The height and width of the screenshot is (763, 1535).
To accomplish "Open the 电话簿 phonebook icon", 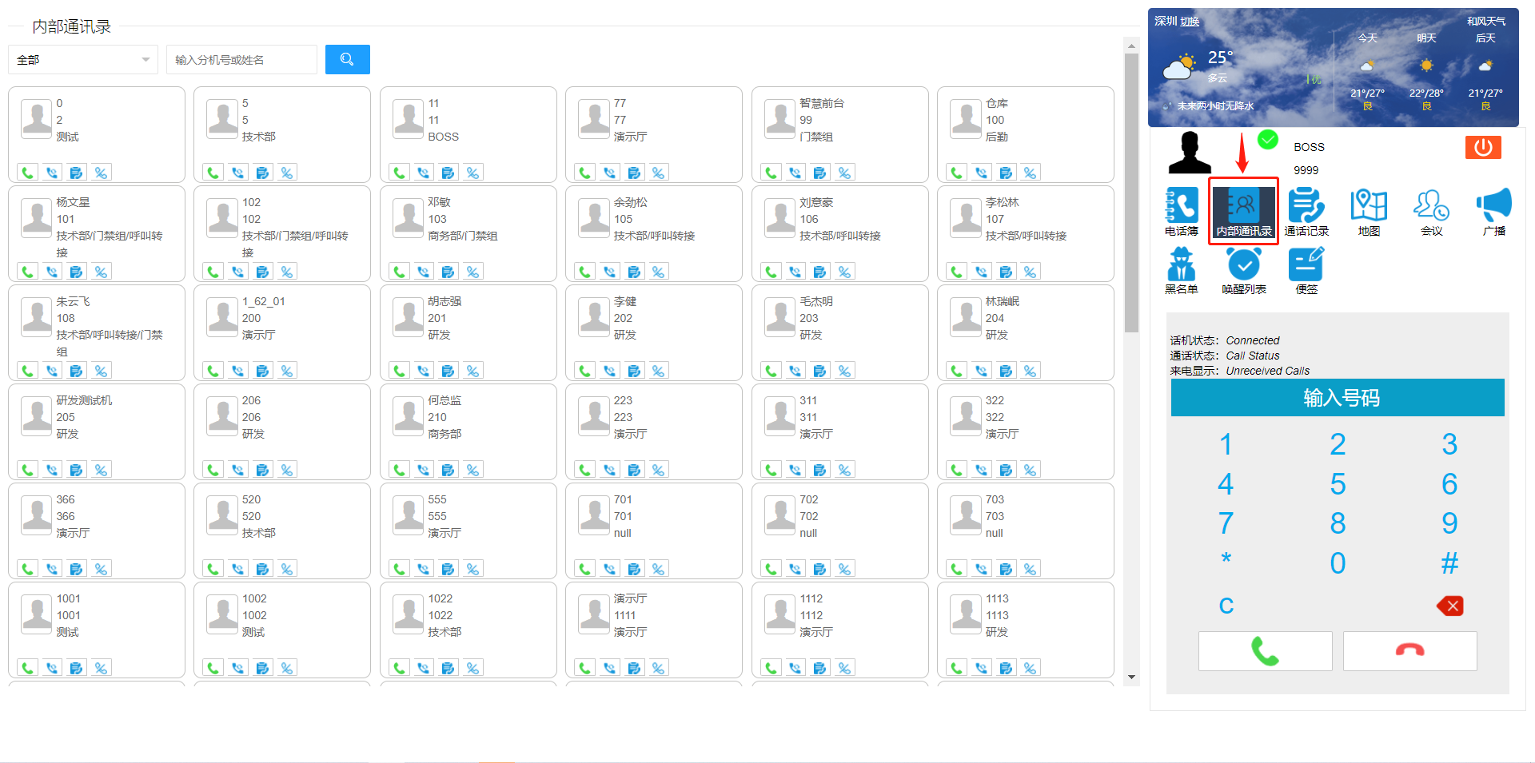I will [x=1181, y=211].
